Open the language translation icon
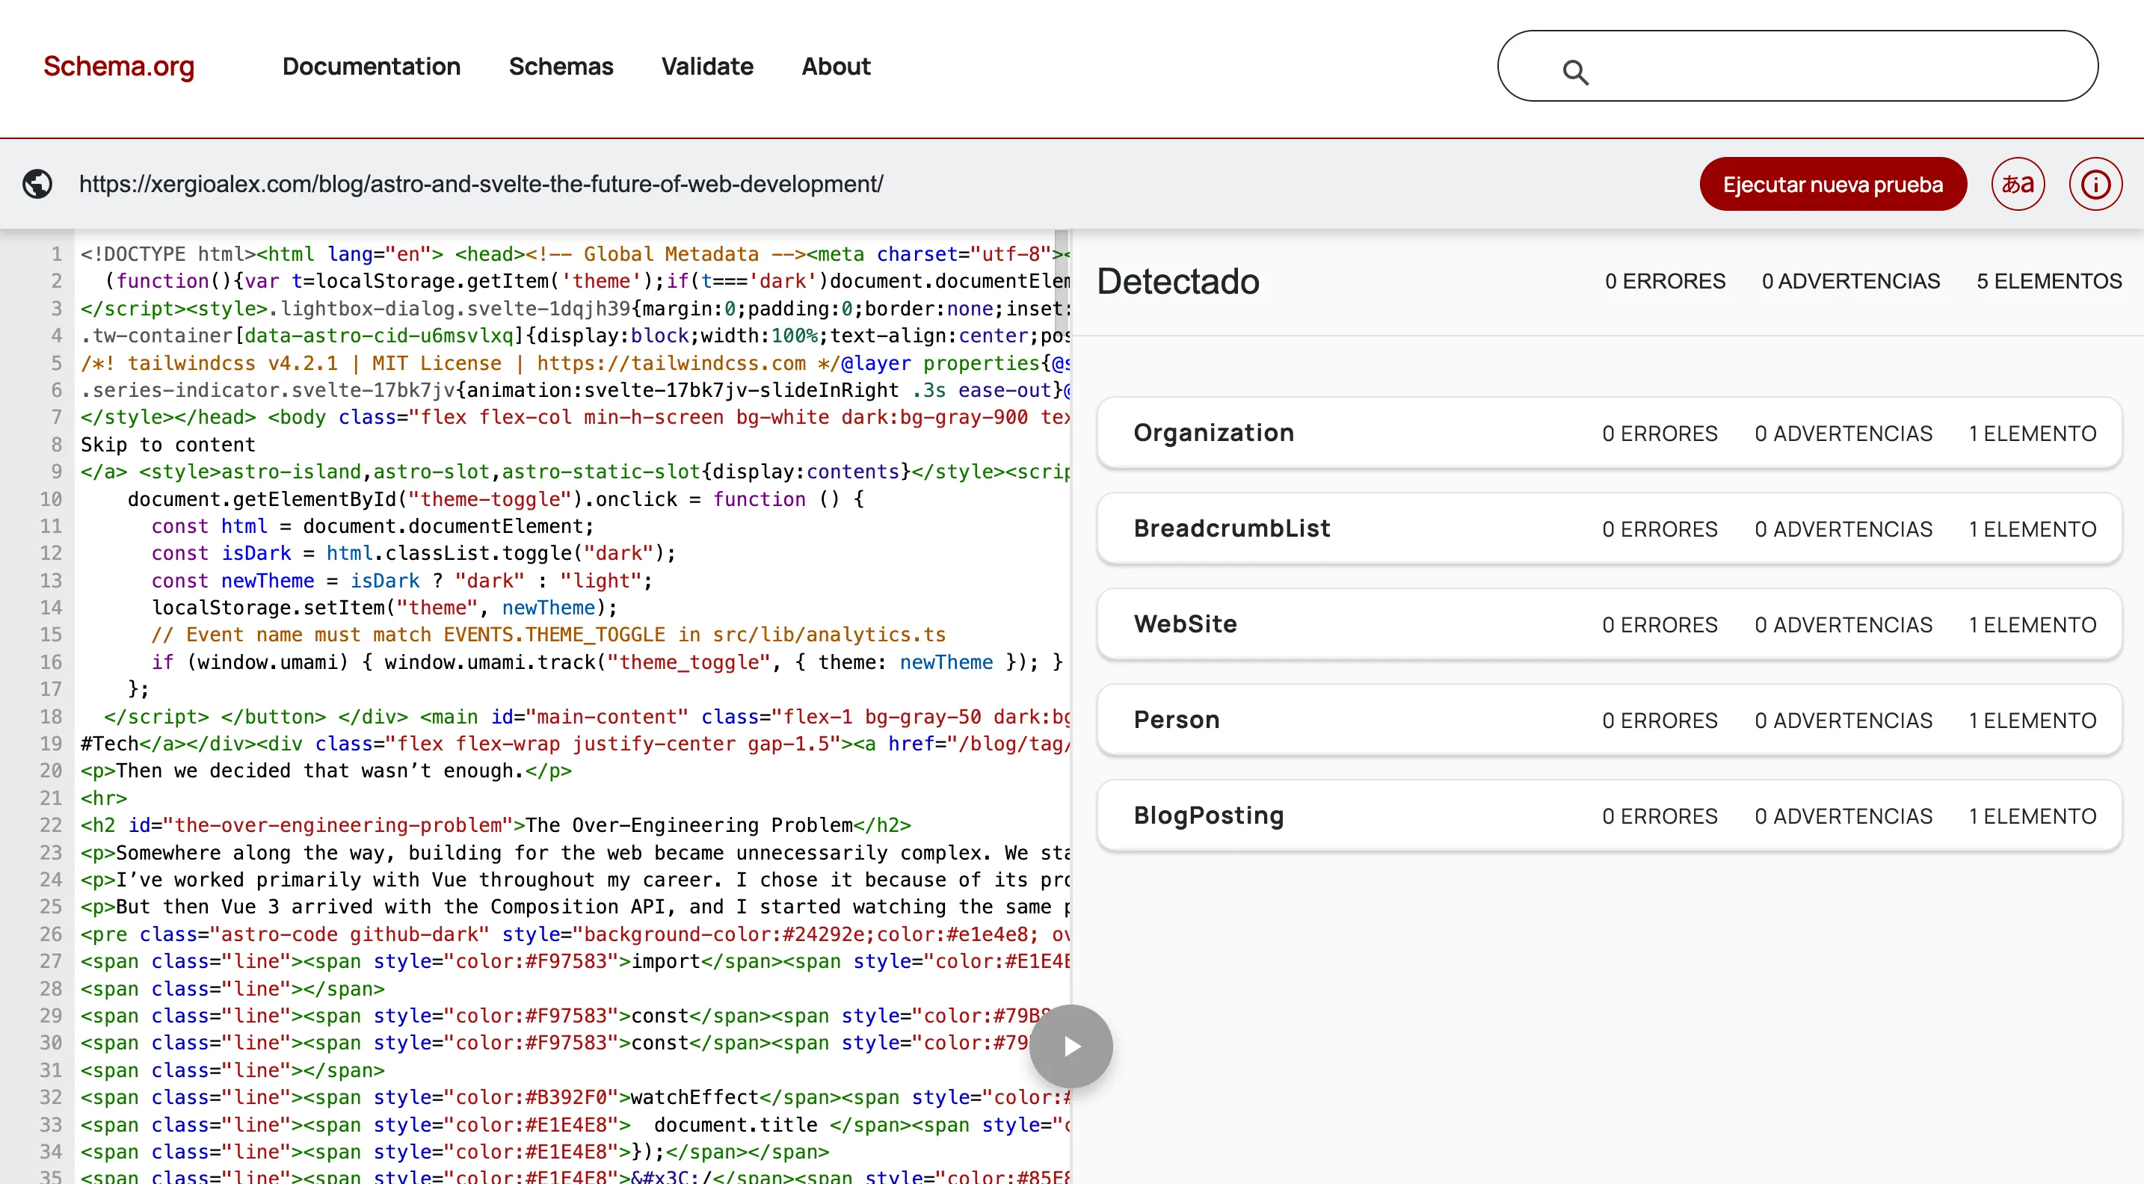Image resolution: width=2144 pixels, height=1184 pixels. 2018,184
